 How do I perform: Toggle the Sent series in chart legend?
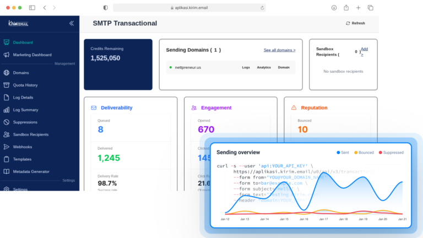[342, 152]
